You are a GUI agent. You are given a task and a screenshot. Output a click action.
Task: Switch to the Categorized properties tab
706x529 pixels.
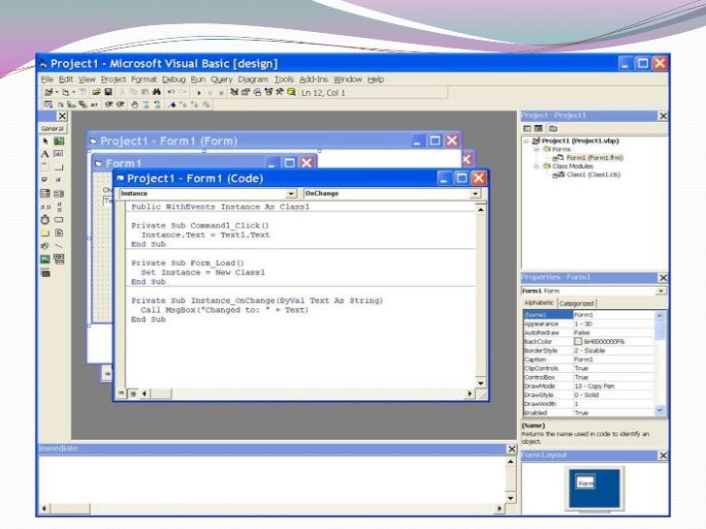pyautogui.click(x=577, y=303)
